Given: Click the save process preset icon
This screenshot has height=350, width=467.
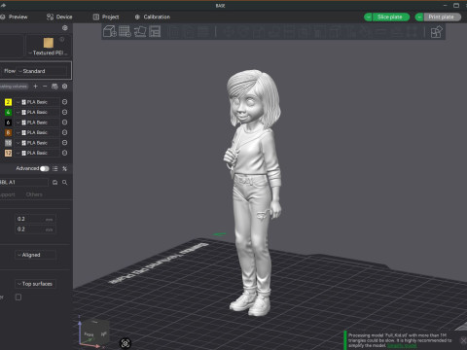Looking at the screenshot, I should [x=54, y=183].
